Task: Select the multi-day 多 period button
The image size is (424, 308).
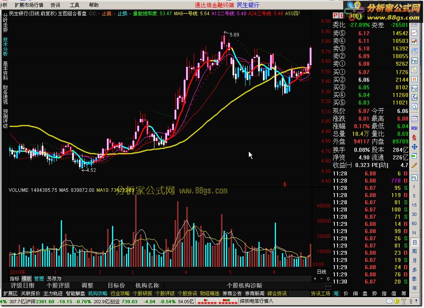Action: click(x=414, y=270)
